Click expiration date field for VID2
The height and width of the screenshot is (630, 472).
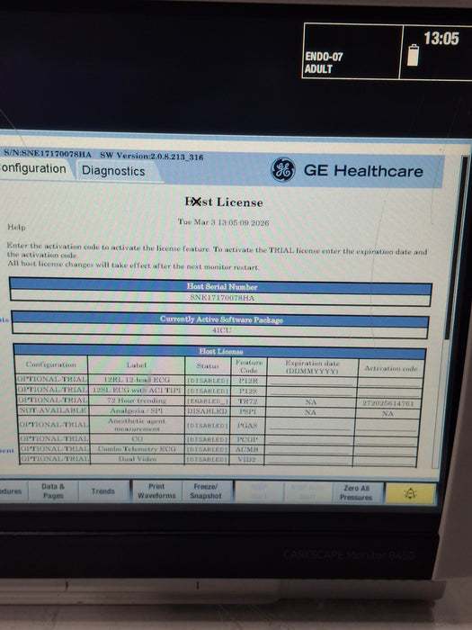pyautogui.click(x=307, y=460)
